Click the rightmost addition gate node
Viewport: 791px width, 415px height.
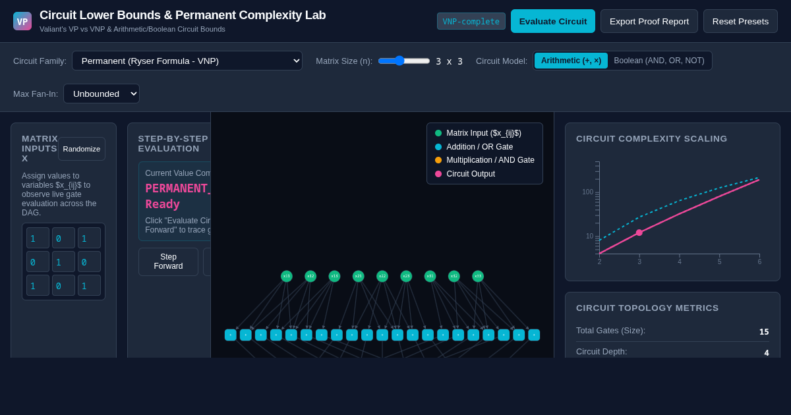point(534,335)
